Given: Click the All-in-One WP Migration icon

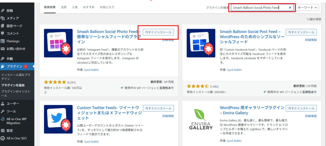Looking at the screenshot, I should (3, 119).
